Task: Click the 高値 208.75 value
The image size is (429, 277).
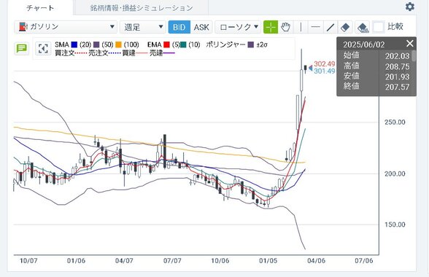Action: click(397, 67)
